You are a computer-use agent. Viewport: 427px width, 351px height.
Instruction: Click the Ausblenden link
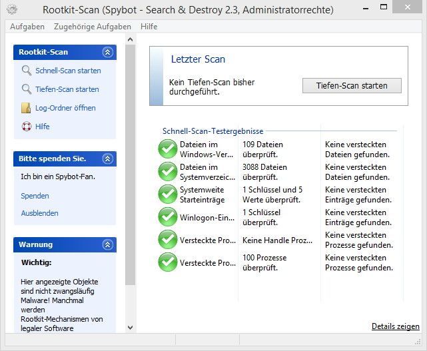(40, 213)
